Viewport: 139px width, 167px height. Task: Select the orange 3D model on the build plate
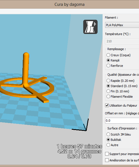[x=26, y=81]
